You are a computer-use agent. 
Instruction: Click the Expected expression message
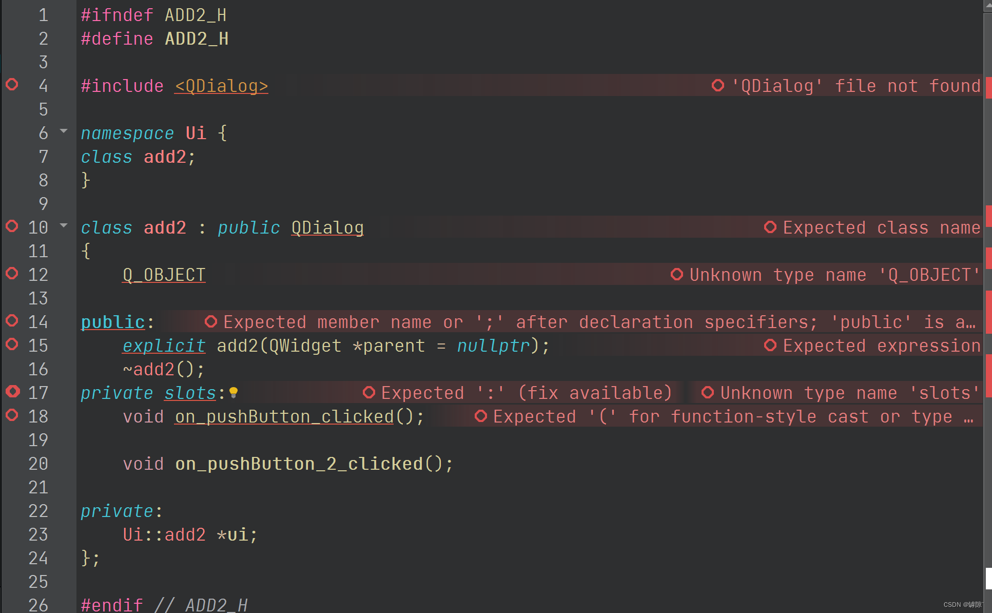coord(882,346)
